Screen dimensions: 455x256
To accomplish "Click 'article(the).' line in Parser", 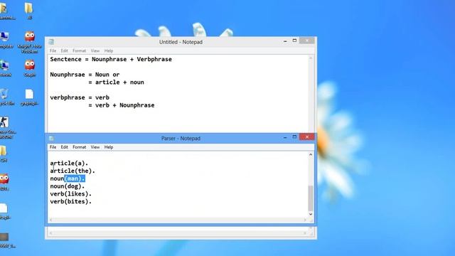I will (73, 171).
